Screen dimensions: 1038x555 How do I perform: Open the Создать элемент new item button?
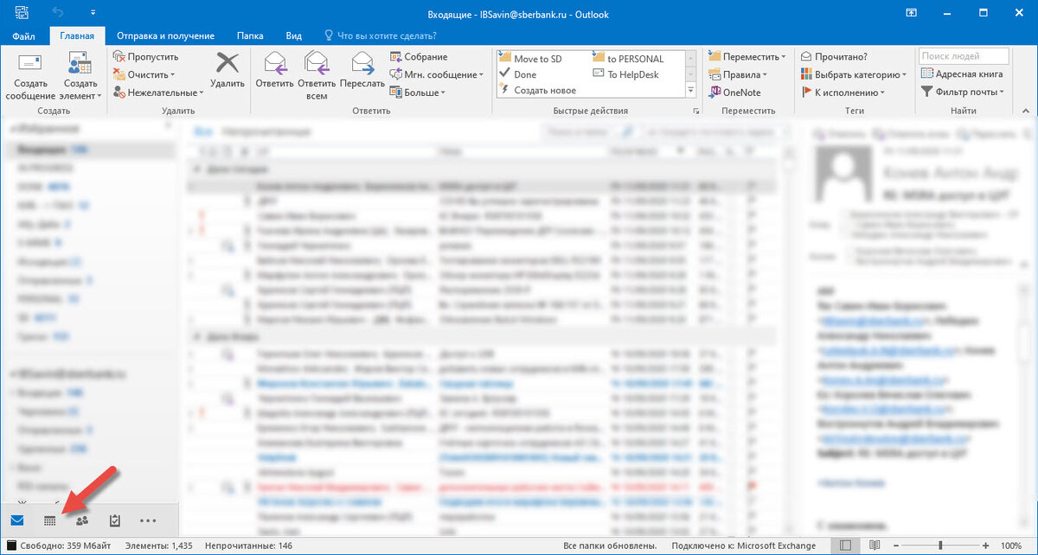click(80, 75)
